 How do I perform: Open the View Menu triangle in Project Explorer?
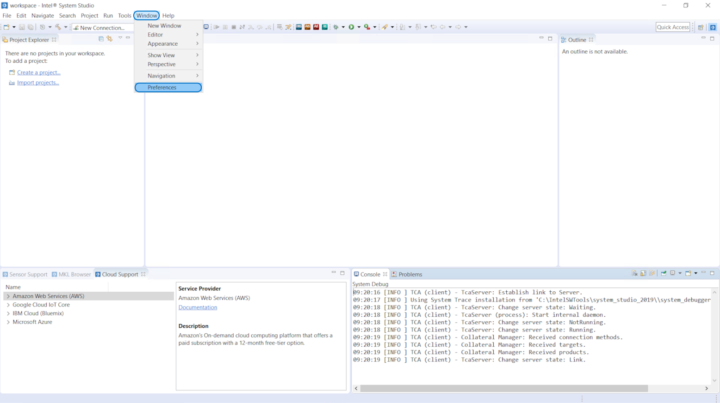120,38
